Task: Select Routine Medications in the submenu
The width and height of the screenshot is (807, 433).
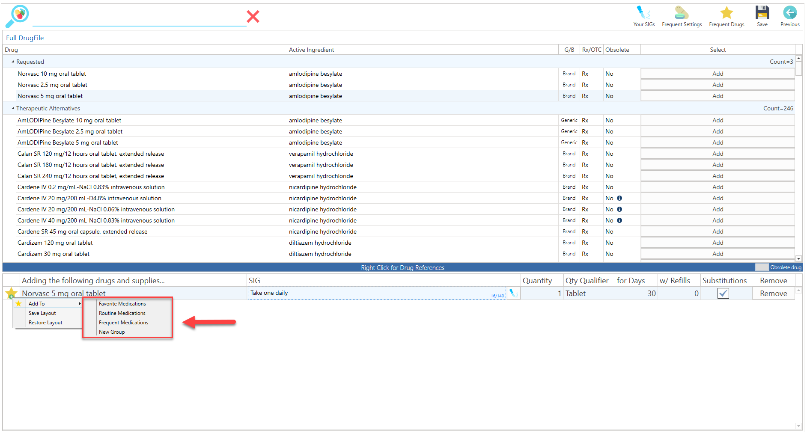Action: [122, 313]
